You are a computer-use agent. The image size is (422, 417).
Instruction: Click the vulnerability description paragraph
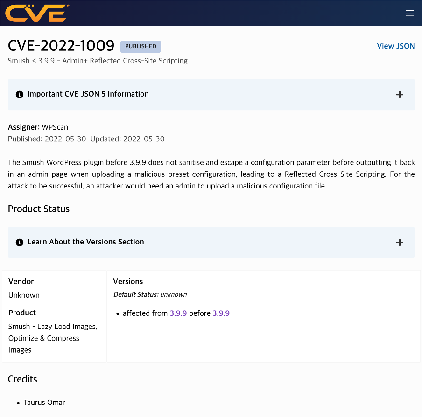[211, 174]
